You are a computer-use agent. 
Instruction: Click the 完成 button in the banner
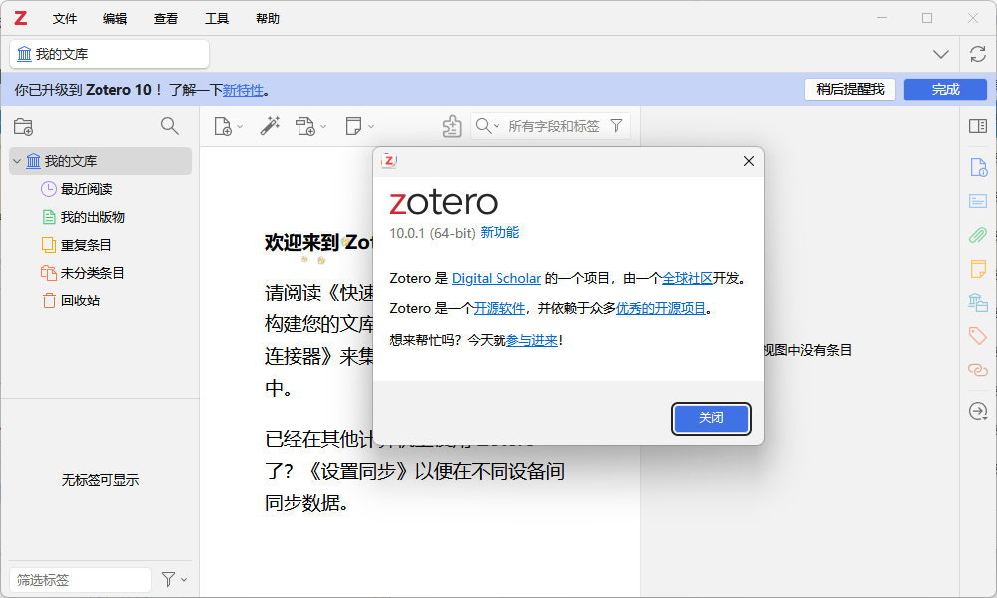point(945,90)
